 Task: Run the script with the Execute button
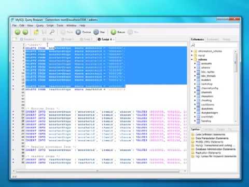(118, 32)
